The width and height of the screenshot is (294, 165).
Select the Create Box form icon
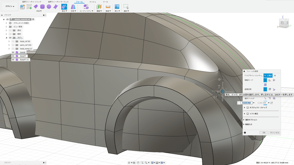36,7
